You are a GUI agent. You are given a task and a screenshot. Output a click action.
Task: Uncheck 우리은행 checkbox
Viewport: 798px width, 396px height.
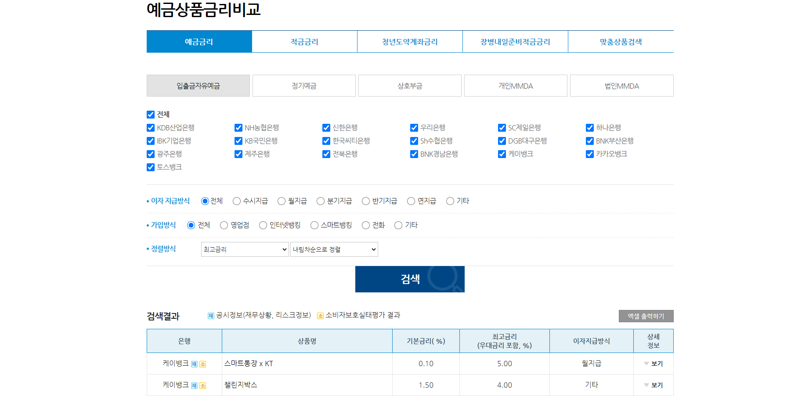414,128
